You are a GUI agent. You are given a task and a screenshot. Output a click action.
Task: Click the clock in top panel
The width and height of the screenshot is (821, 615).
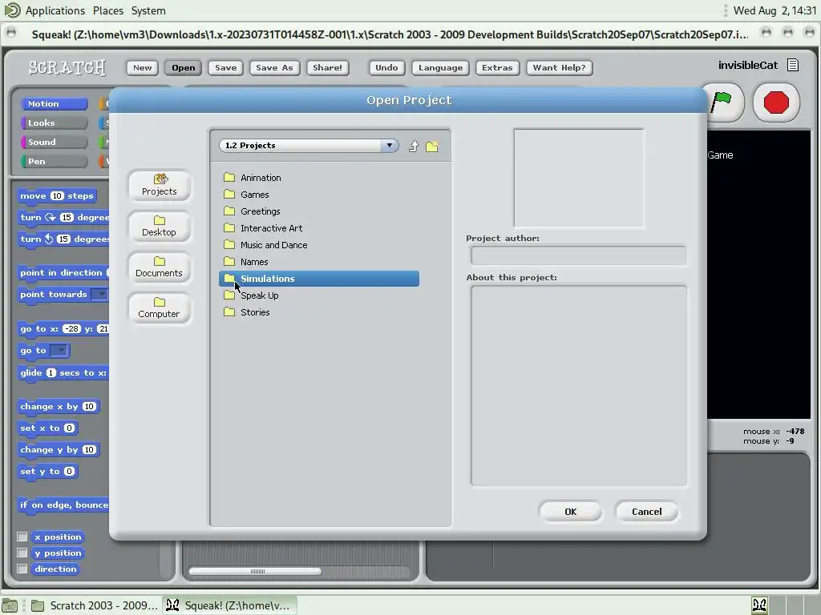pos(774,10)
